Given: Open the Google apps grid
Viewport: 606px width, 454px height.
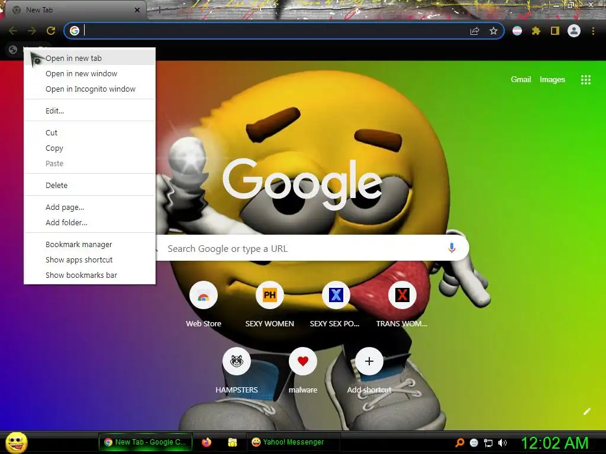Looking at the screenshot, I should click(x=586, y=80).
